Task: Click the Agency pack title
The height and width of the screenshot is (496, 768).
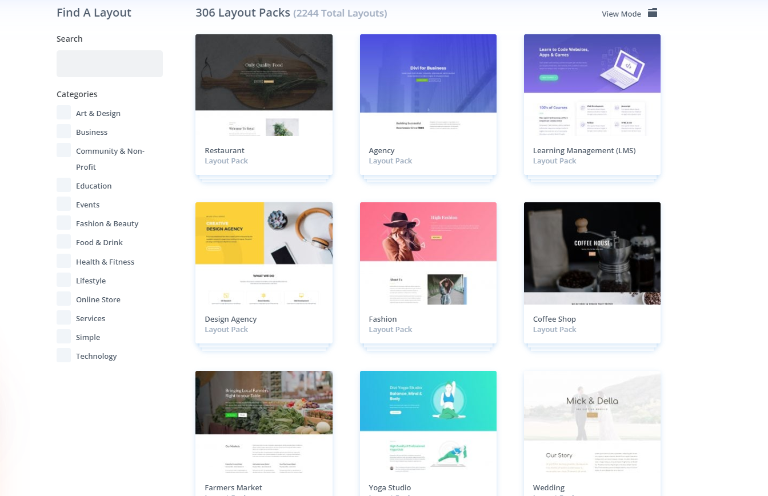Action: point(382,151)
